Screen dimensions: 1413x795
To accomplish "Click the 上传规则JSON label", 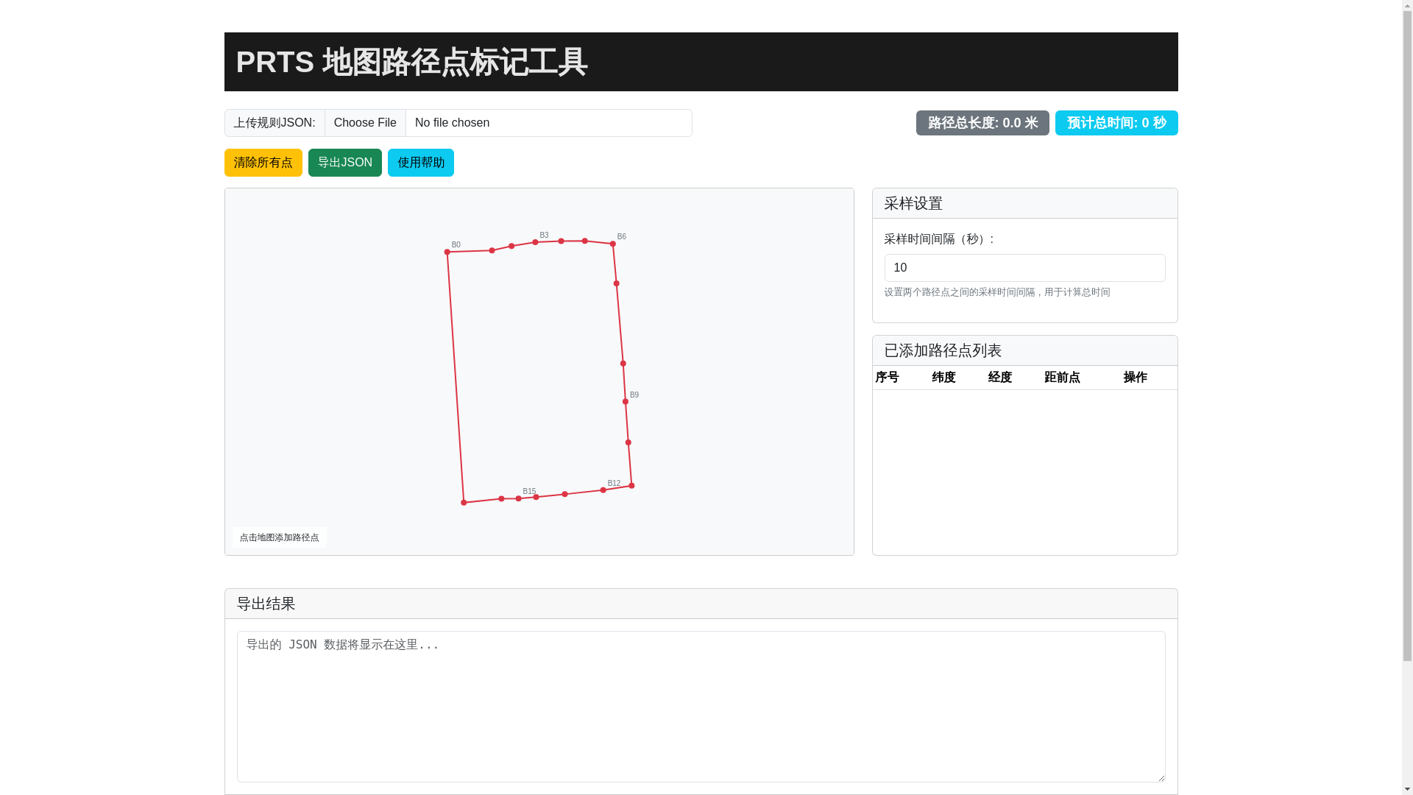I will 275,123.
